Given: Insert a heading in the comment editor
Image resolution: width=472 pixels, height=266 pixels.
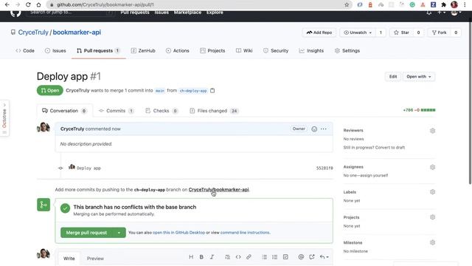Looking at the screenshot, I should (x=191, y=257).
